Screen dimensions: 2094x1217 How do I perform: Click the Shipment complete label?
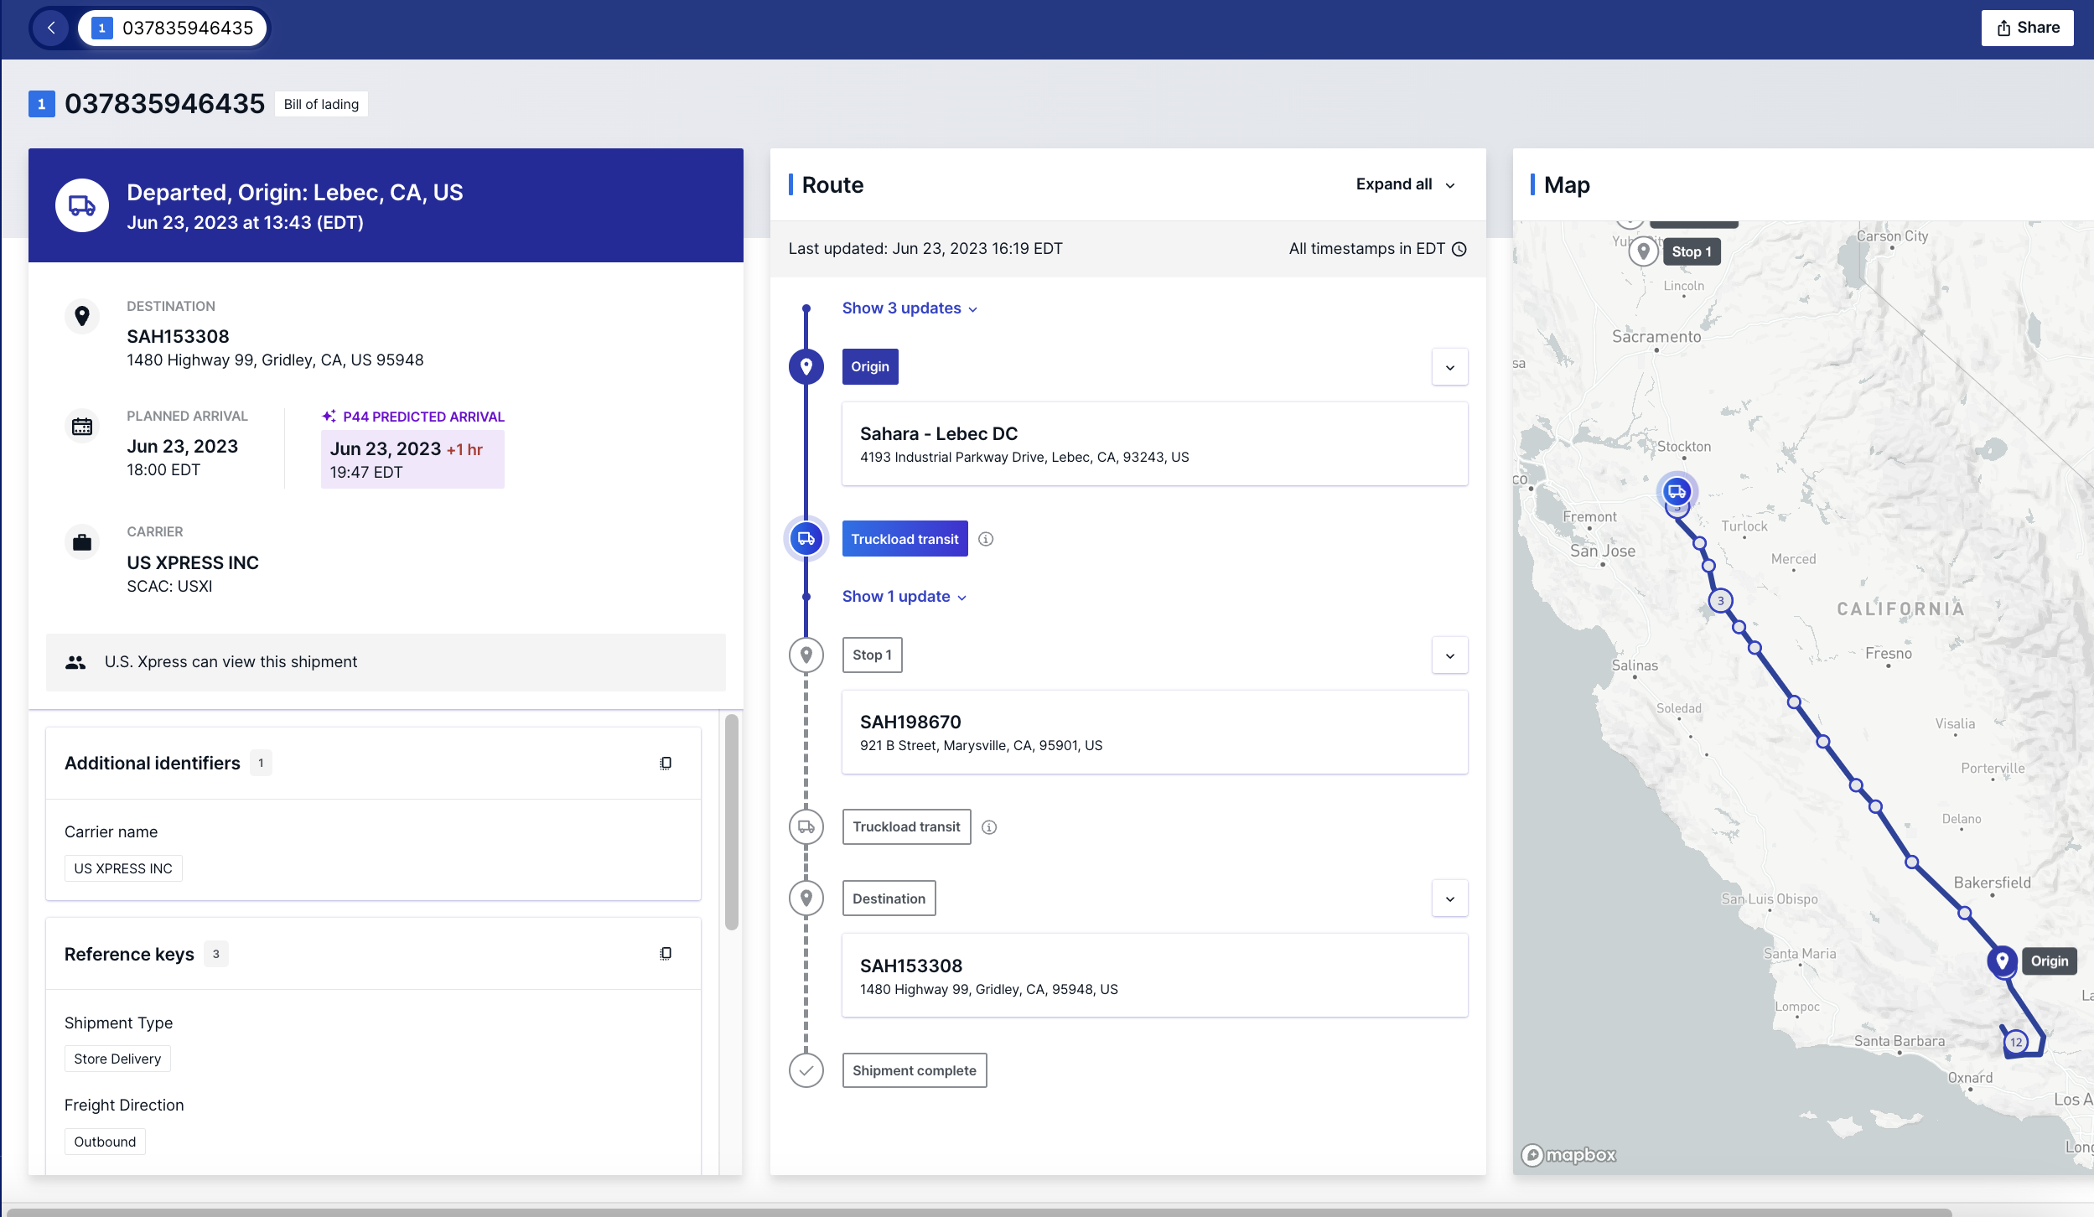pos(915,1070)
